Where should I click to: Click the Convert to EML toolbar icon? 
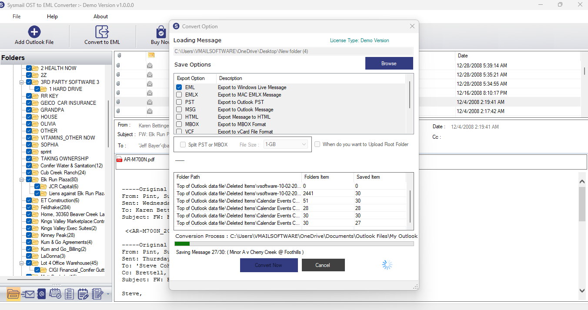pos(102,32)
